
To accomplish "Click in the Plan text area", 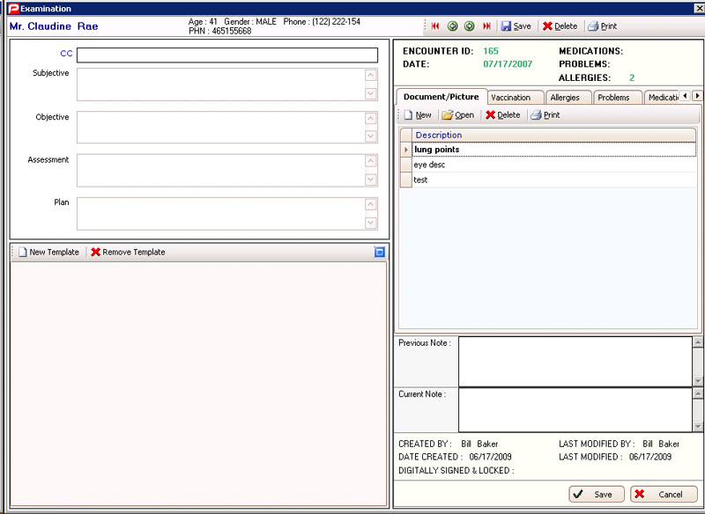I will 227,214.
